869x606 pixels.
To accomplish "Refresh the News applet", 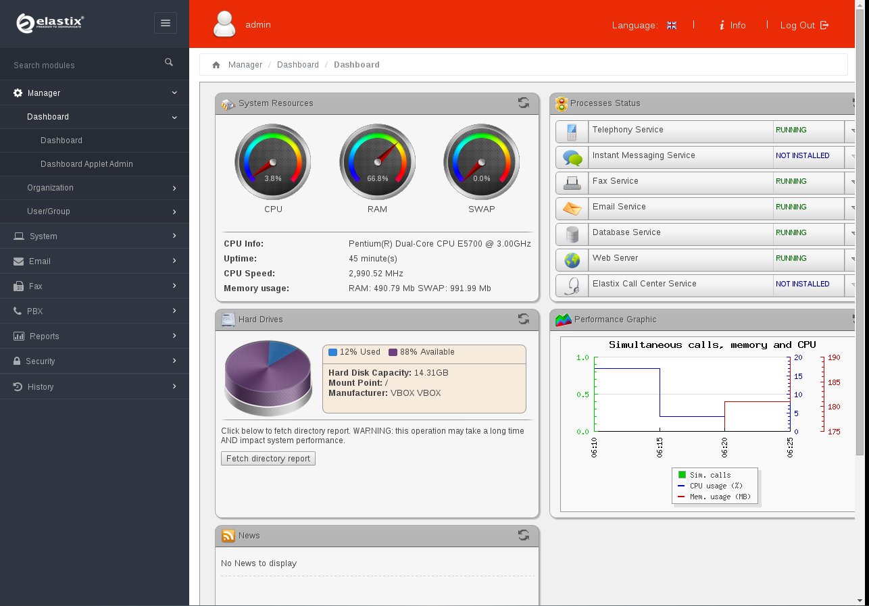I will (523, 535).
